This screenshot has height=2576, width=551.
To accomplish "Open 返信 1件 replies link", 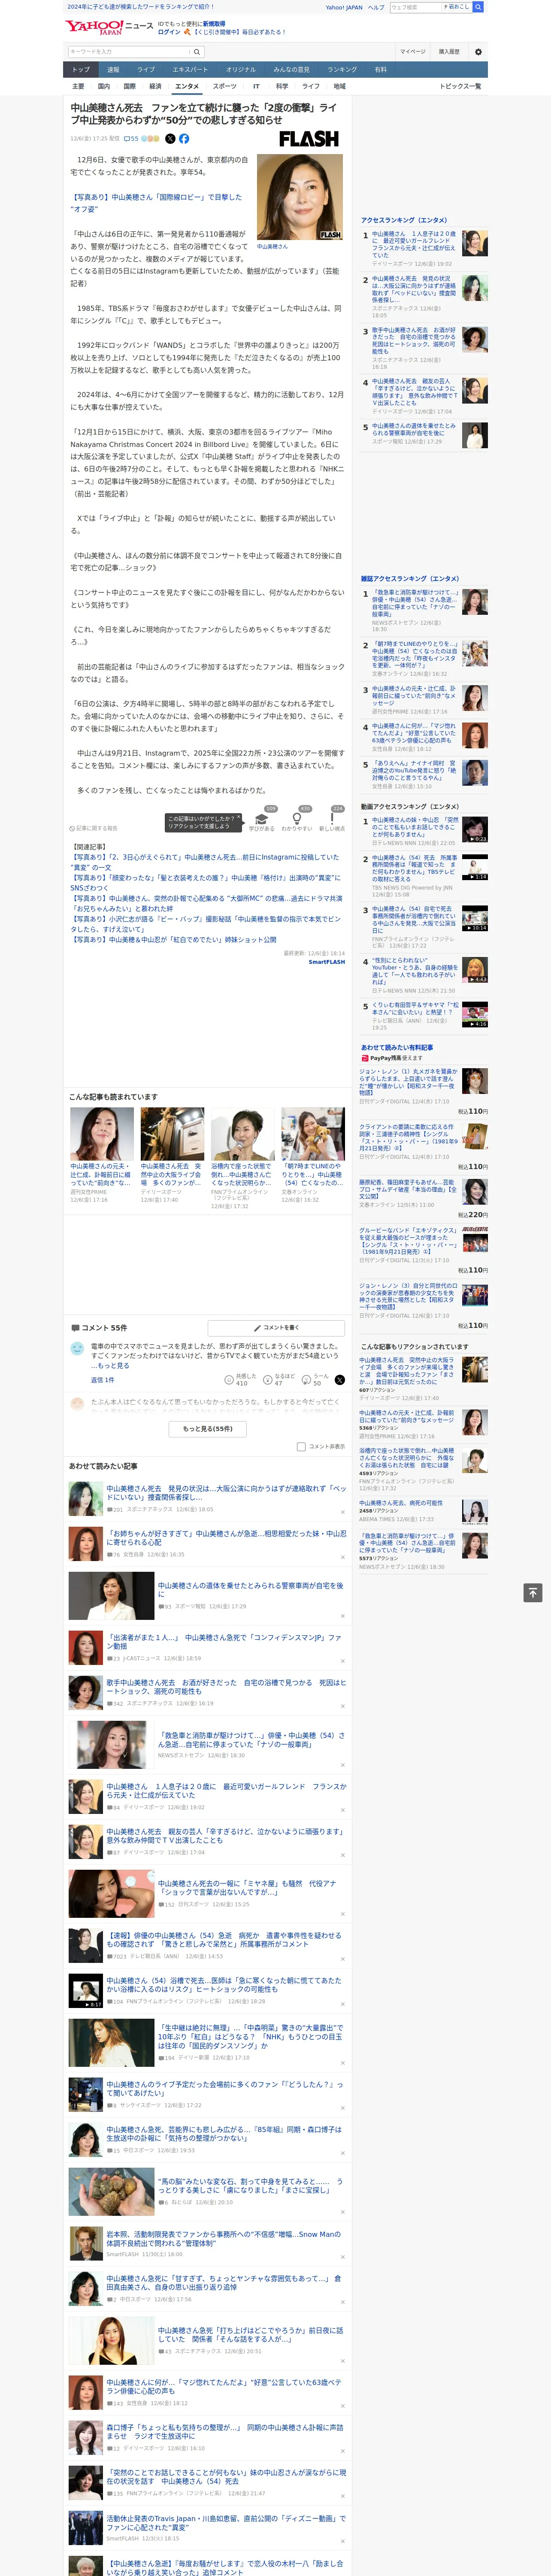I will [x=102, y=1380].
